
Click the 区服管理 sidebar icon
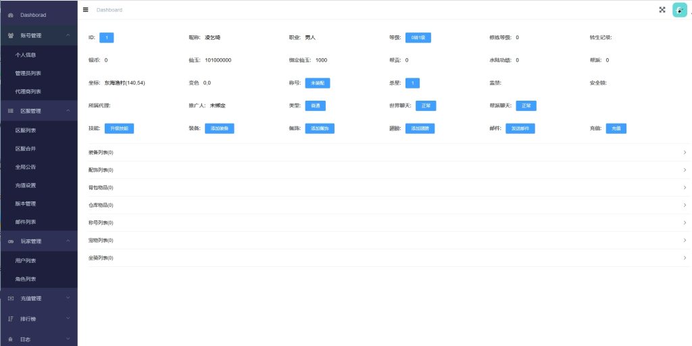coord(10,110)
